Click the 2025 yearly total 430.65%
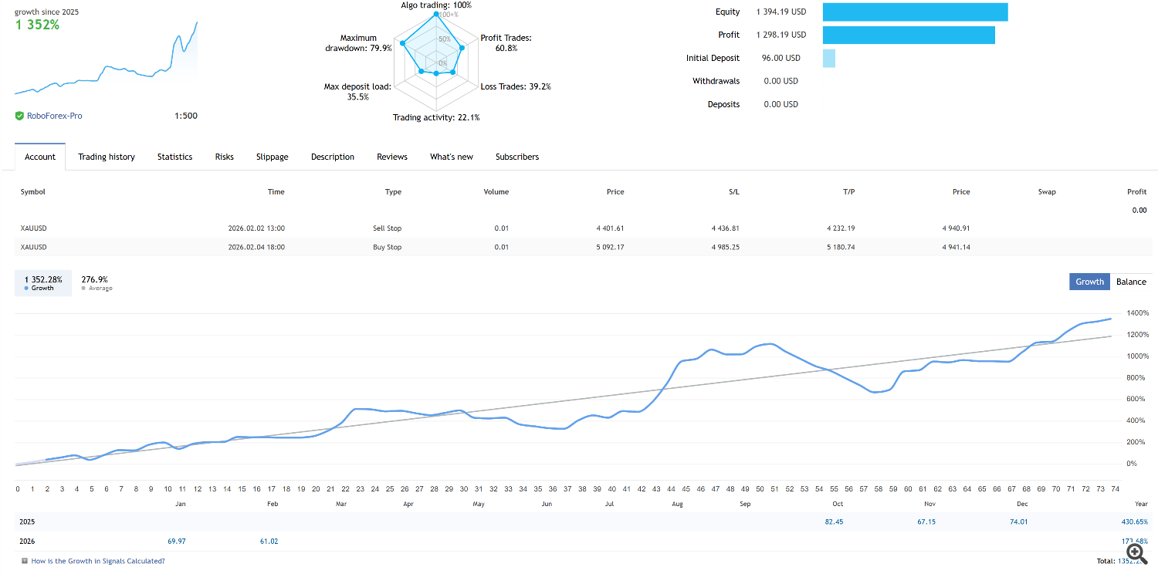The height and width of the screenshot is (574, 1158). coord(1134,522)
